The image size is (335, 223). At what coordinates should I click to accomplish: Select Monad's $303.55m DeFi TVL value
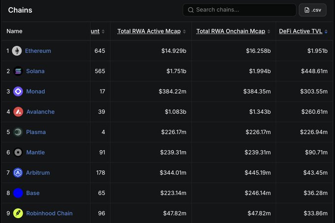click(314, 92)
